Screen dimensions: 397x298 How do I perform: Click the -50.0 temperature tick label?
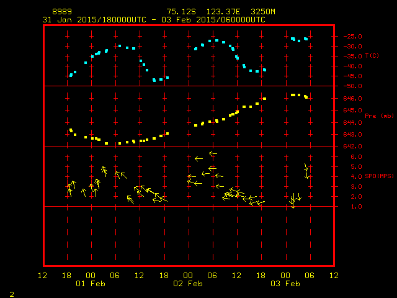pyautogui.click(x=353, y=86)
